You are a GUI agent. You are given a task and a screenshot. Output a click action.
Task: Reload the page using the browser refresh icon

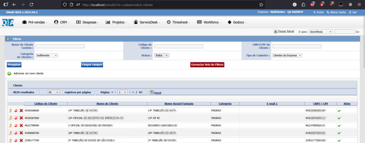pyautogui.click(x=32, y=5)
